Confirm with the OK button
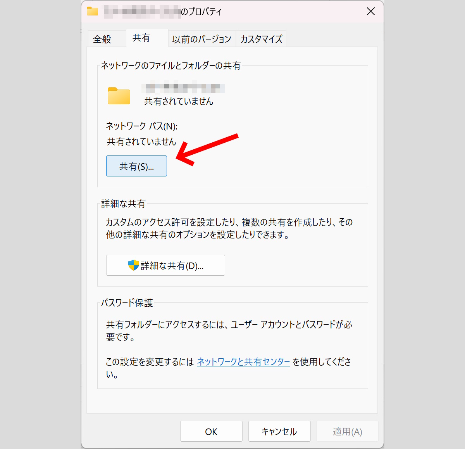 pos(211,432)
